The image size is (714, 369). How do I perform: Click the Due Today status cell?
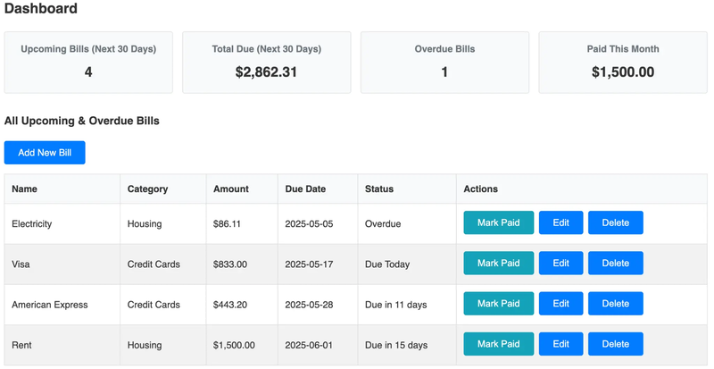click(x=407, y=264)
